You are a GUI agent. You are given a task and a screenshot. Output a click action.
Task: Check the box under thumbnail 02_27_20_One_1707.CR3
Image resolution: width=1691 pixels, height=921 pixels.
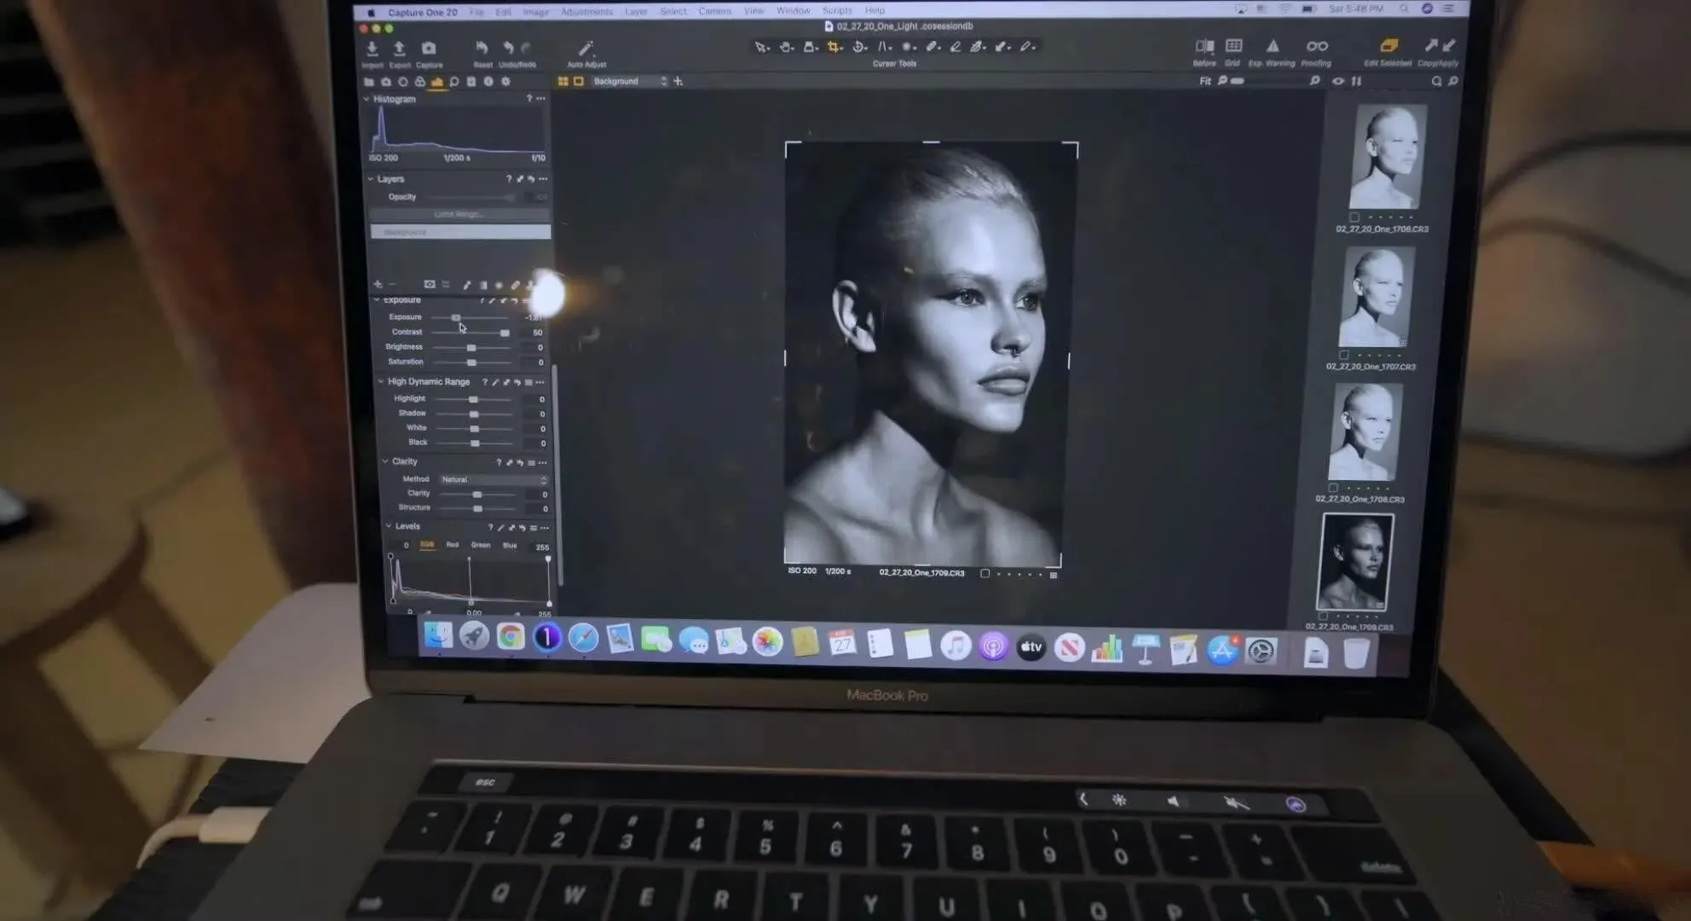tap(1343, 355)
